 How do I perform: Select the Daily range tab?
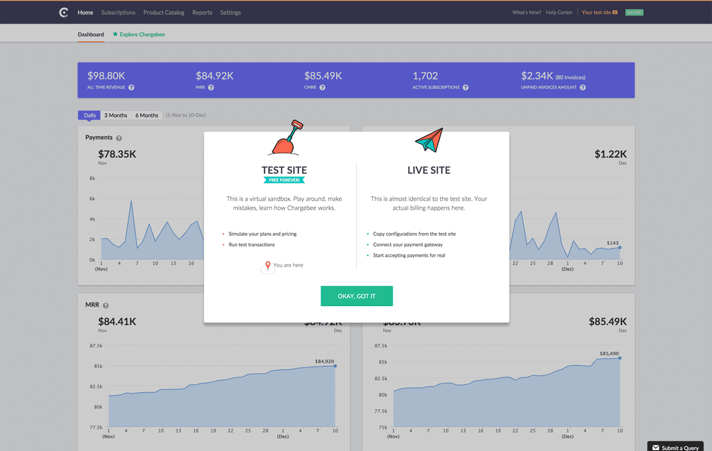tap(89, 116)
